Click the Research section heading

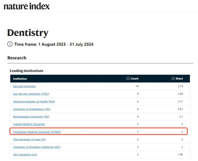tap(17, 58)
